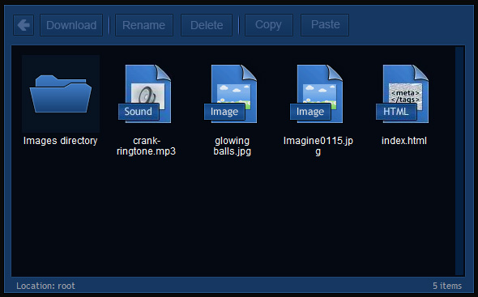
Task: Click the "Location: root" status text
Action: (45, 286)
